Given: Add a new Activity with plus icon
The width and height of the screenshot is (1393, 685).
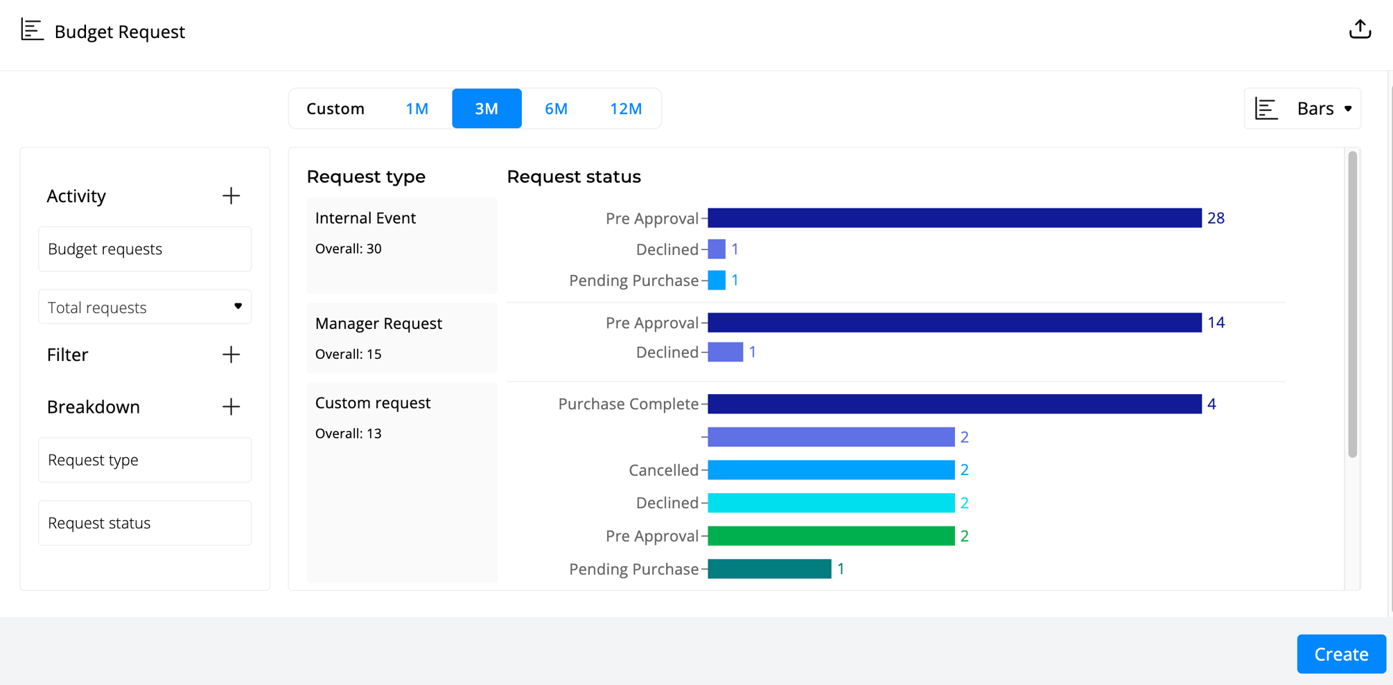Looking at the screenshot, I should (x=231, y=196).
